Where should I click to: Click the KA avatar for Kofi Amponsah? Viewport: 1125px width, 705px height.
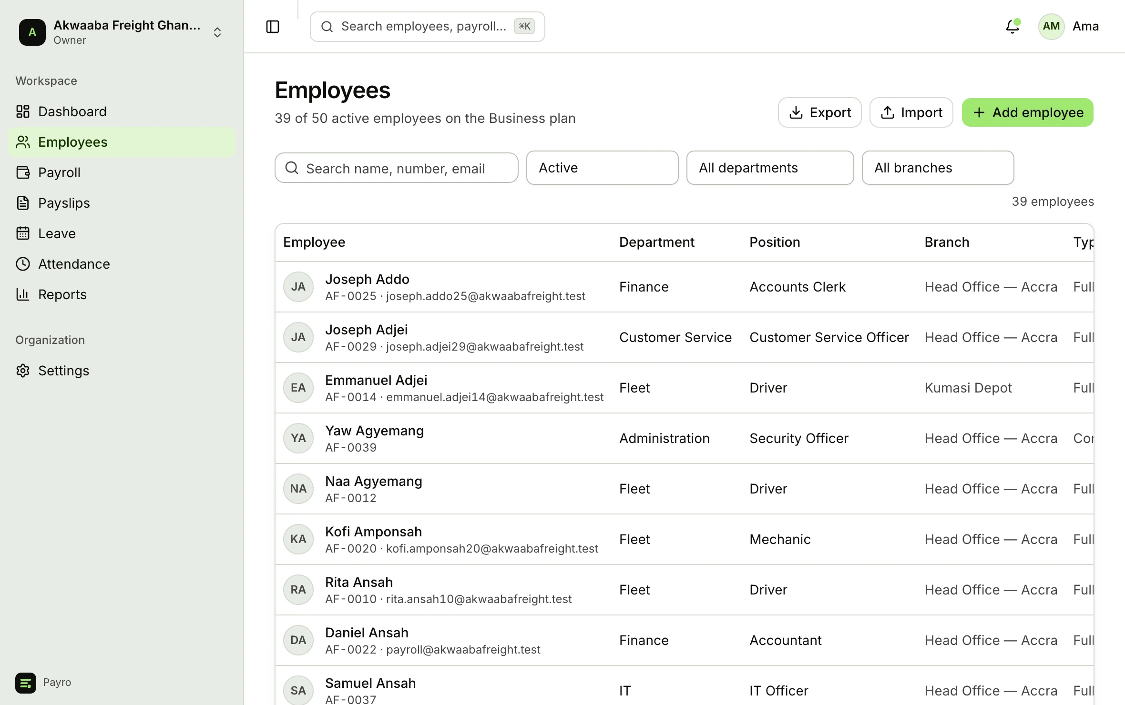point(298,539)
